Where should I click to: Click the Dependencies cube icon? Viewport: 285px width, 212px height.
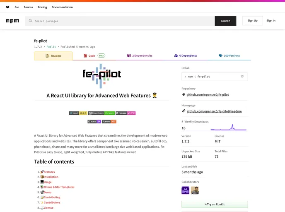tap(129, 55)
